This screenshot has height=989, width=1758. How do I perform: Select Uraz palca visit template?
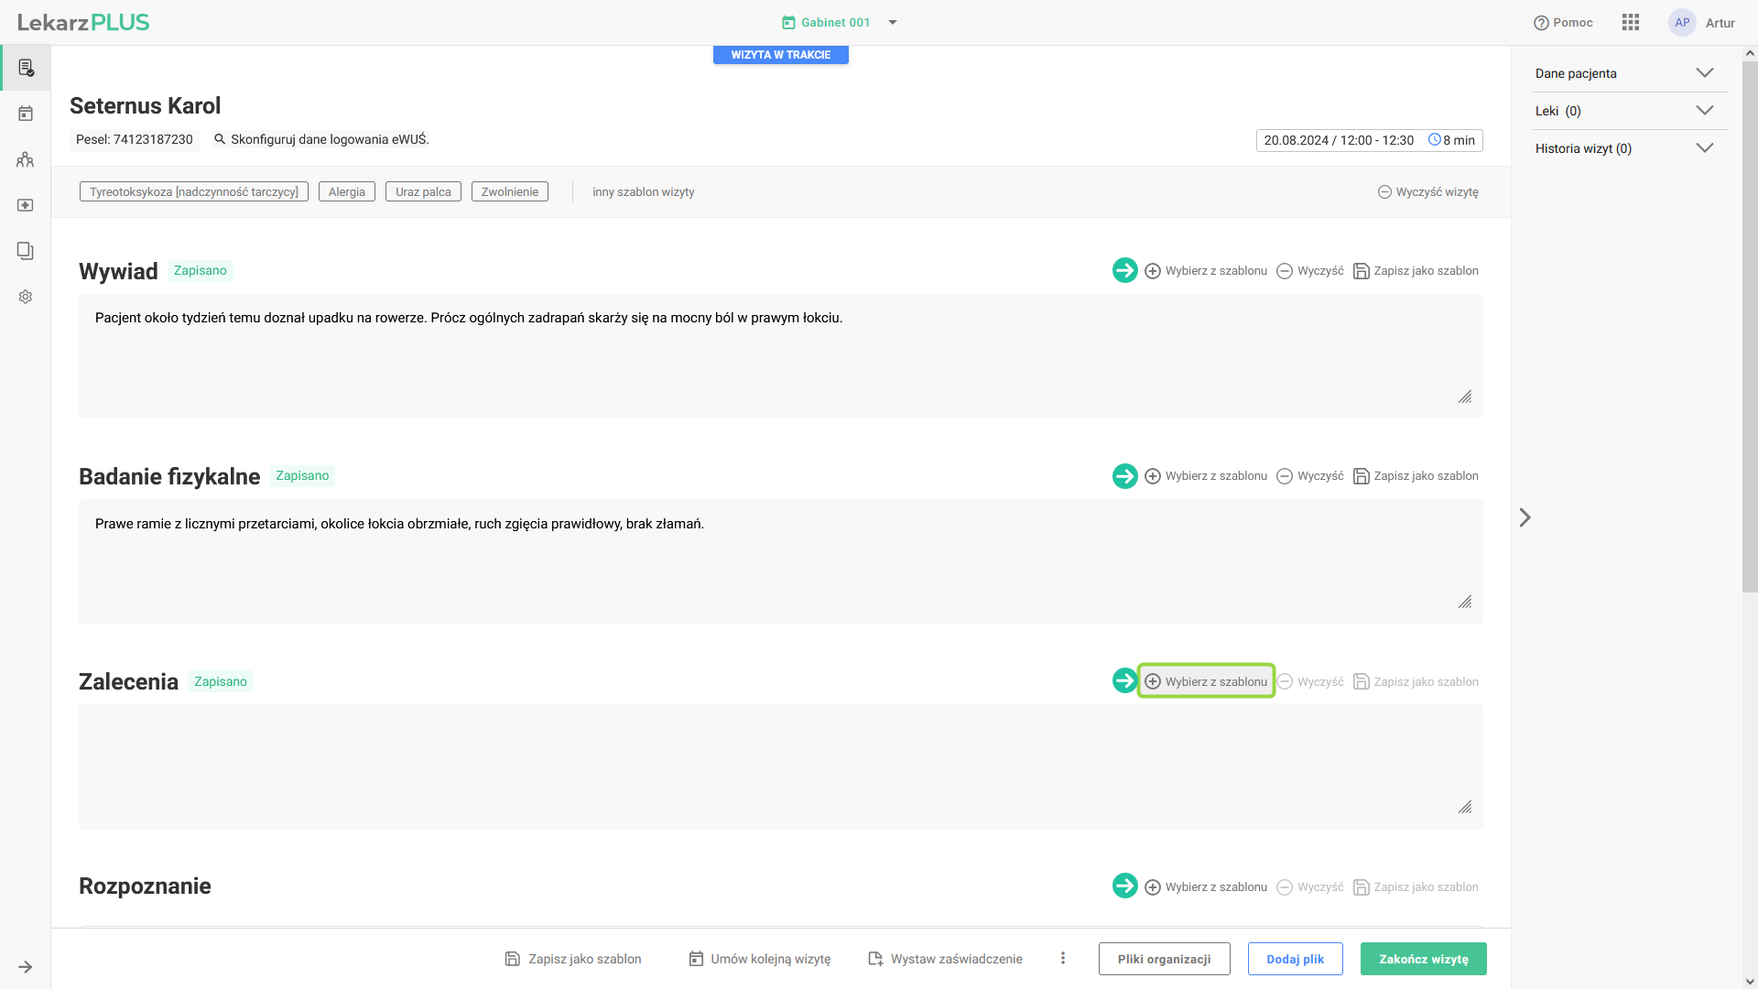point(423,191)
